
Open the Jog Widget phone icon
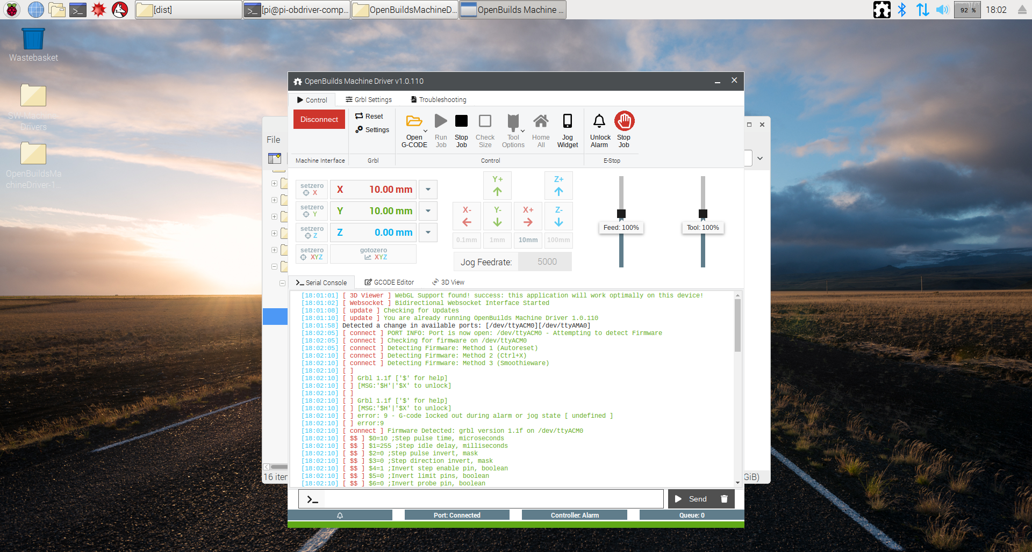567,121
